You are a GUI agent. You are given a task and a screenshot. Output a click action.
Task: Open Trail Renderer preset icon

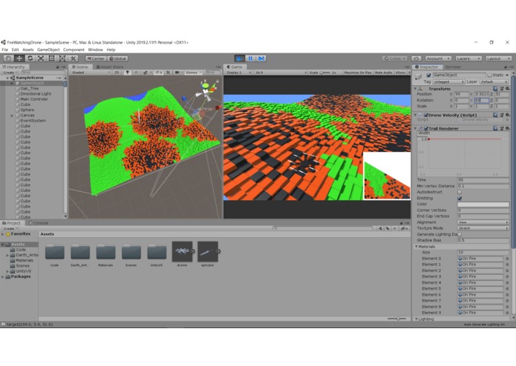pyautogui.click(x=501, y=128)
